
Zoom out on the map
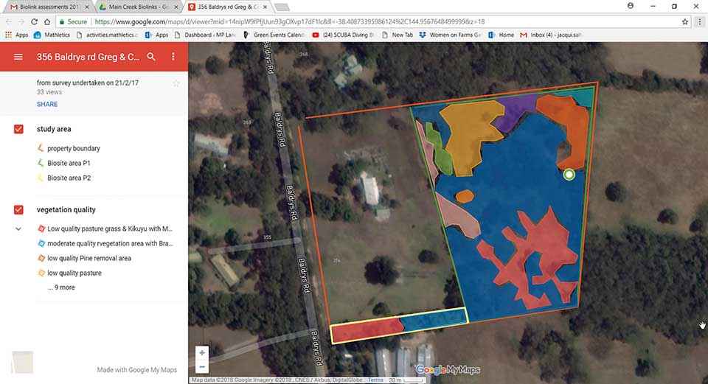pos(202,366)
